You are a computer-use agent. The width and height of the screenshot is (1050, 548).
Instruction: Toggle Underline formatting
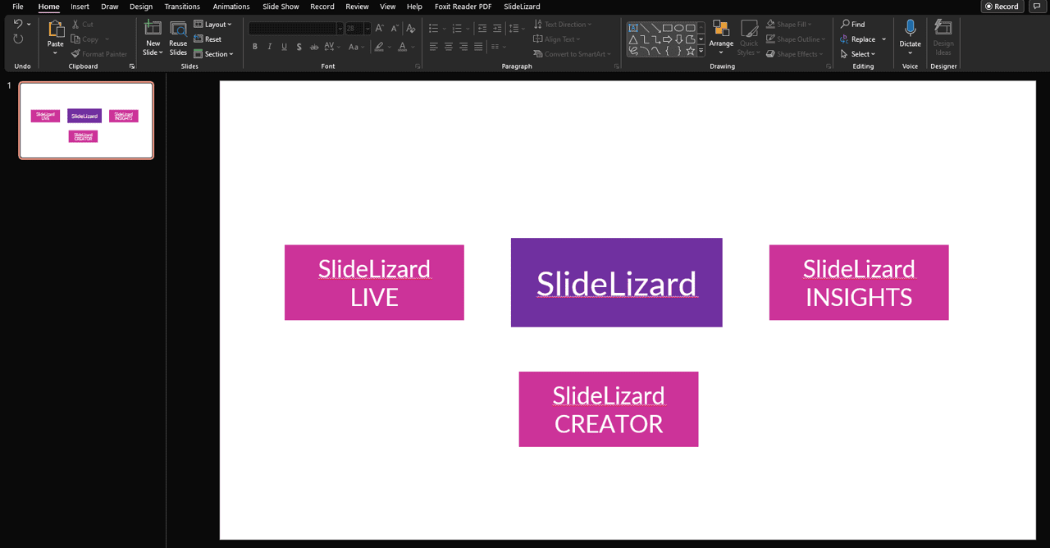[285, 47]
